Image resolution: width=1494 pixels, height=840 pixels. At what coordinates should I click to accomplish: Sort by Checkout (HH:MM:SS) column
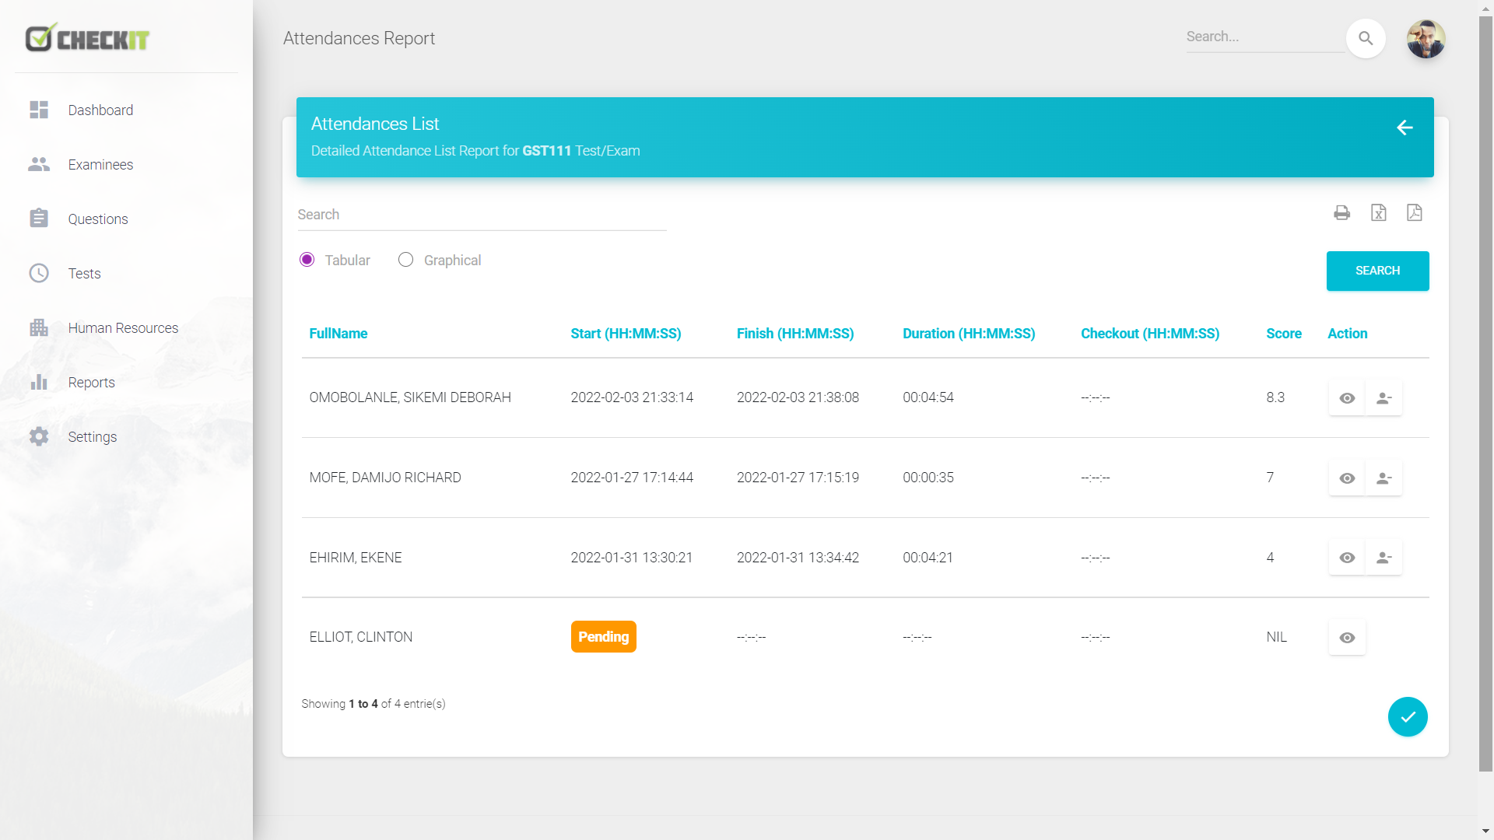point(1150,334)
